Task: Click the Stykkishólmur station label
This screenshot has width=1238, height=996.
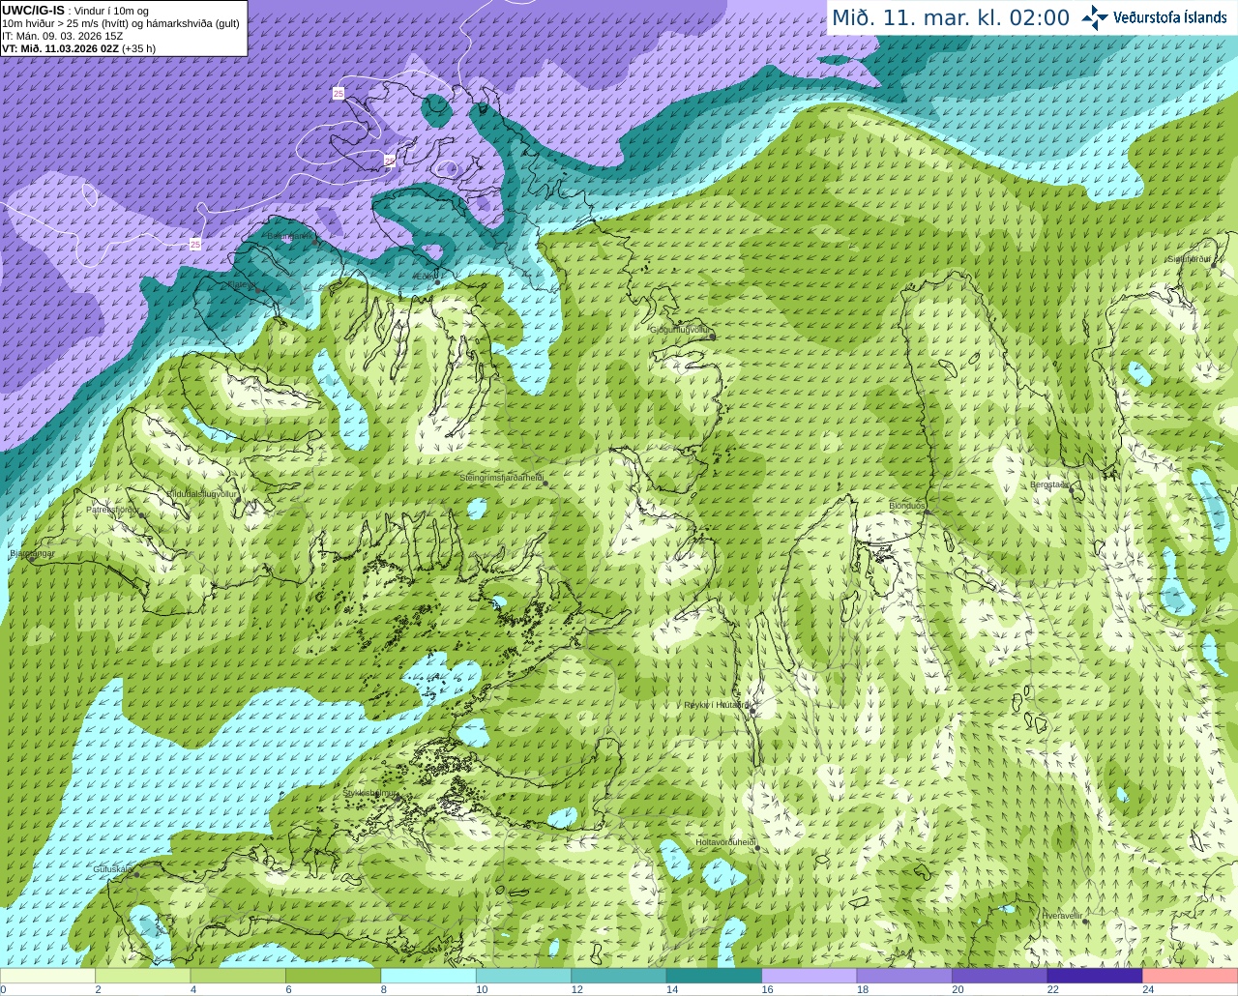Action: click(370, 793)
